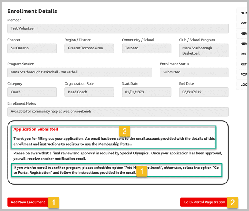Click the Community / School label

point(138,40)
